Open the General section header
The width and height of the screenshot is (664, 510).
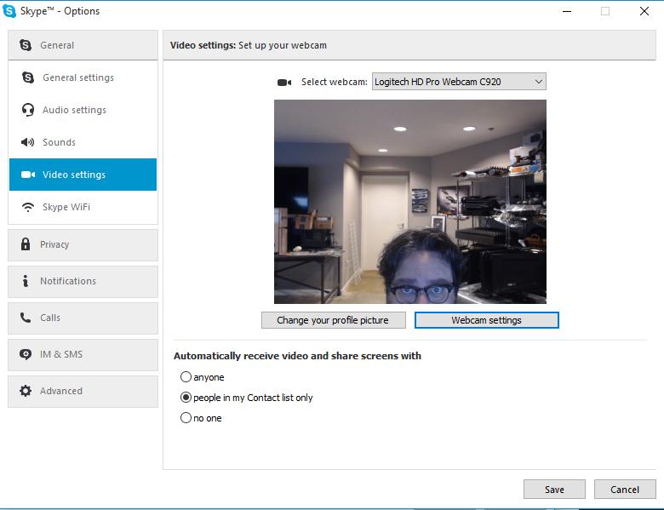[x=83, y=45]
